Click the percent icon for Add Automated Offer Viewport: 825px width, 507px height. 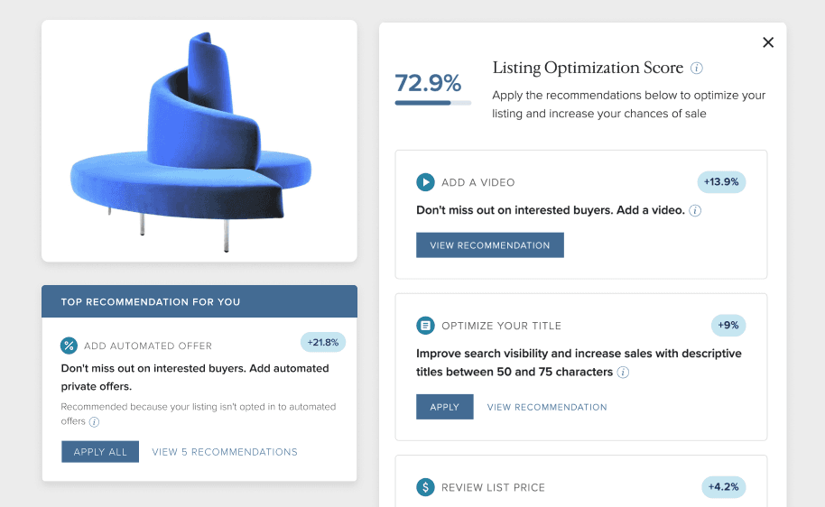69,346
